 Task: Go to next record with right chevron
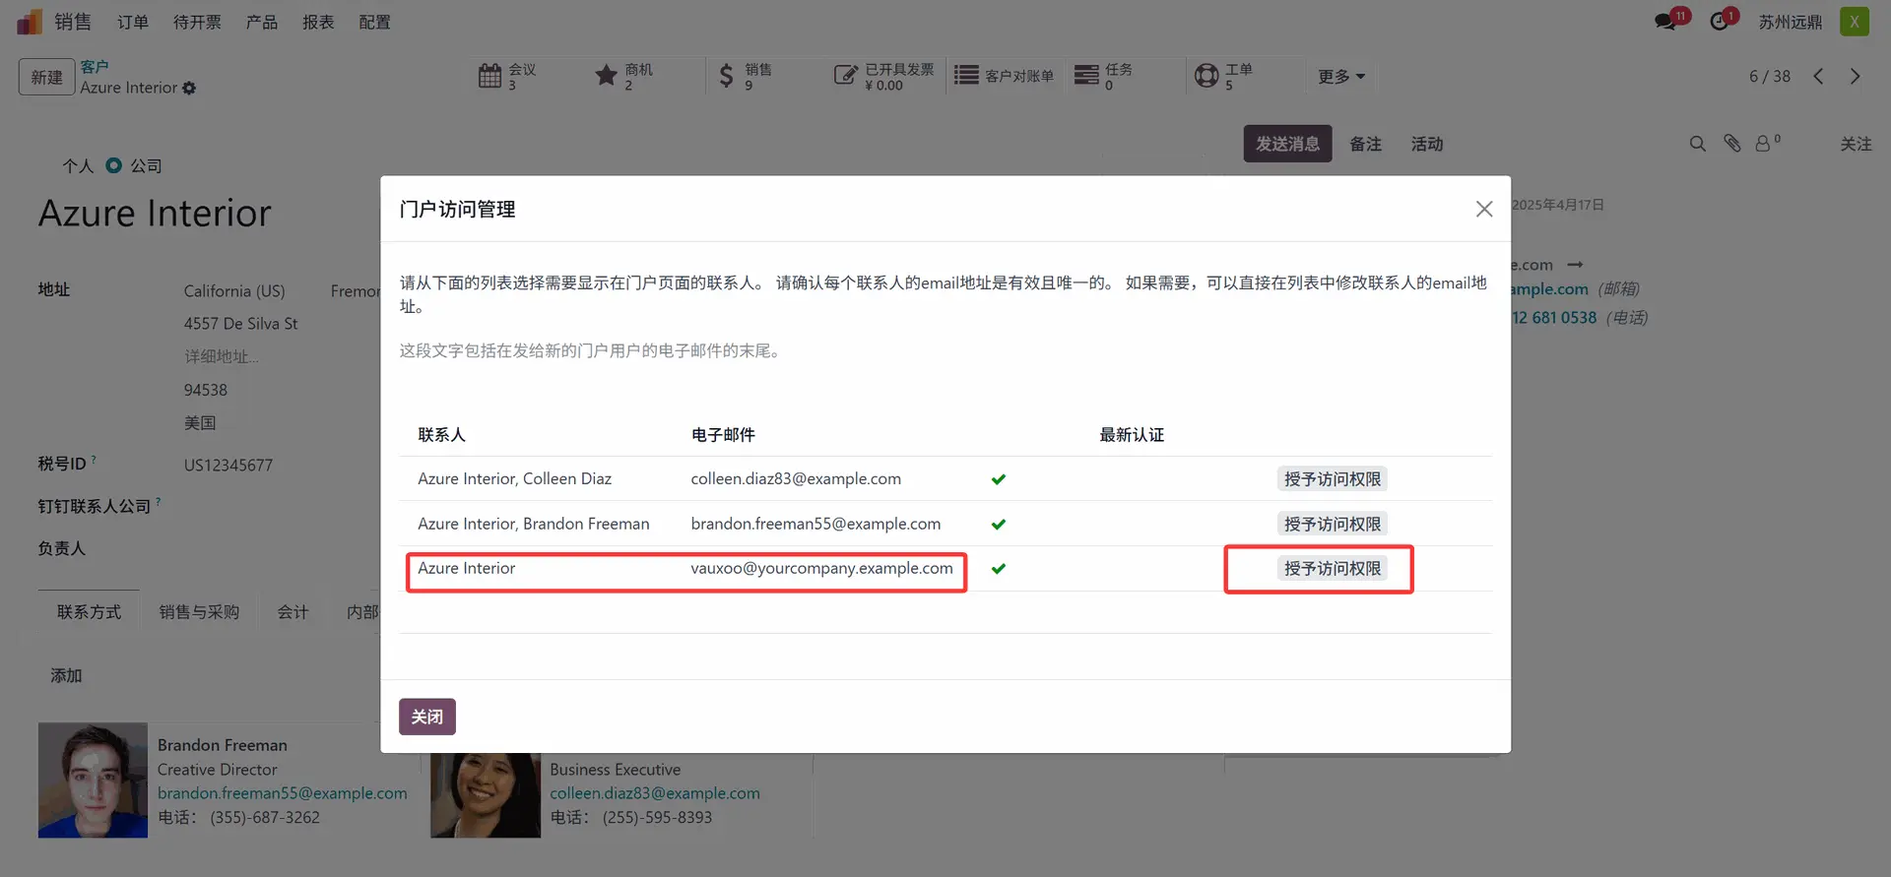tap(1855, 77)
